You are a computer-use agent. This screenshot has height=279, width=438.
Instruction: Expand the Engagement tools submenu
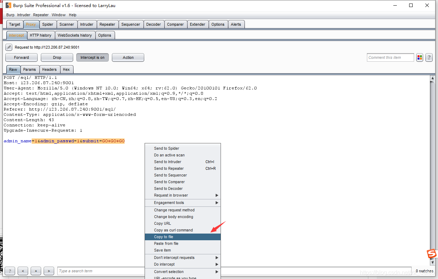tap(183, 203)
